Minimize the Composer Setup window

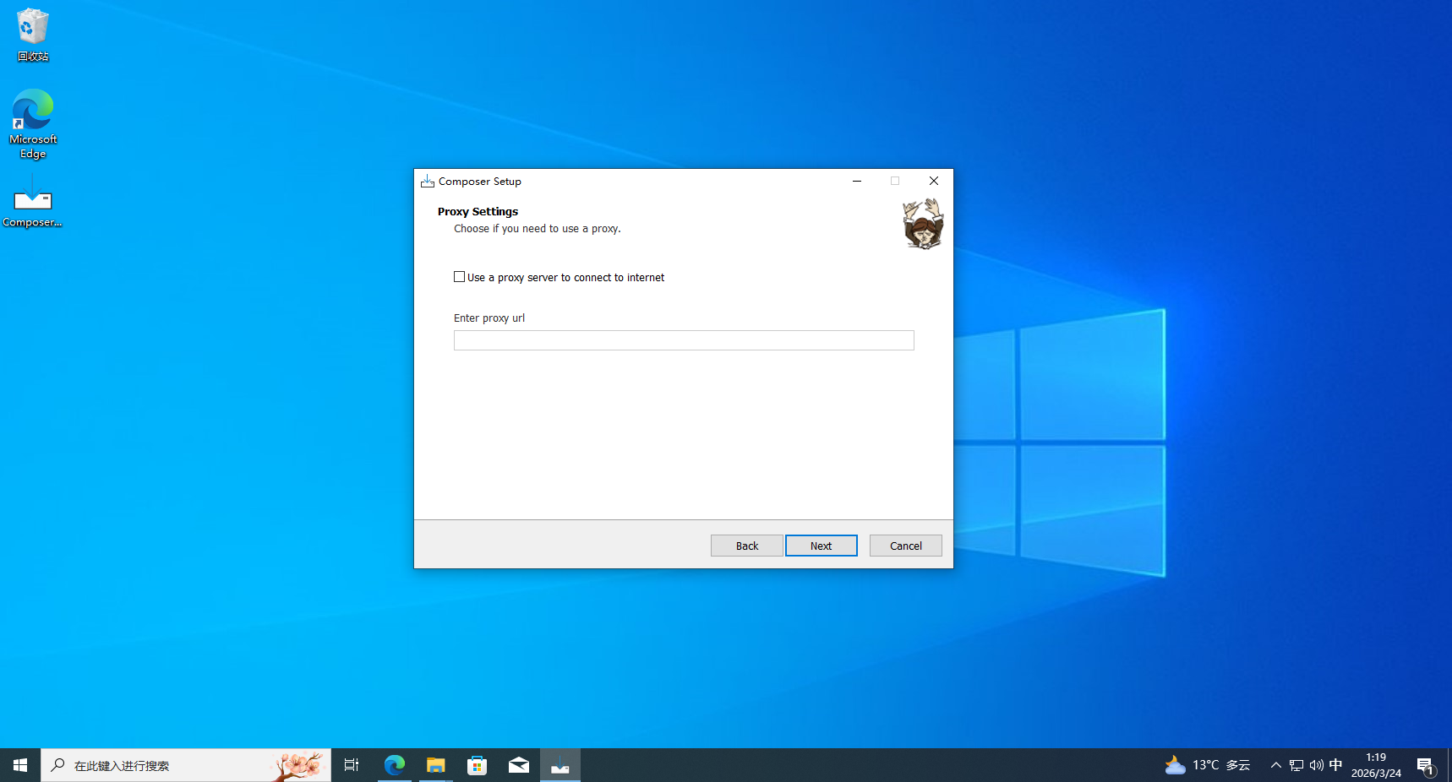856,181
